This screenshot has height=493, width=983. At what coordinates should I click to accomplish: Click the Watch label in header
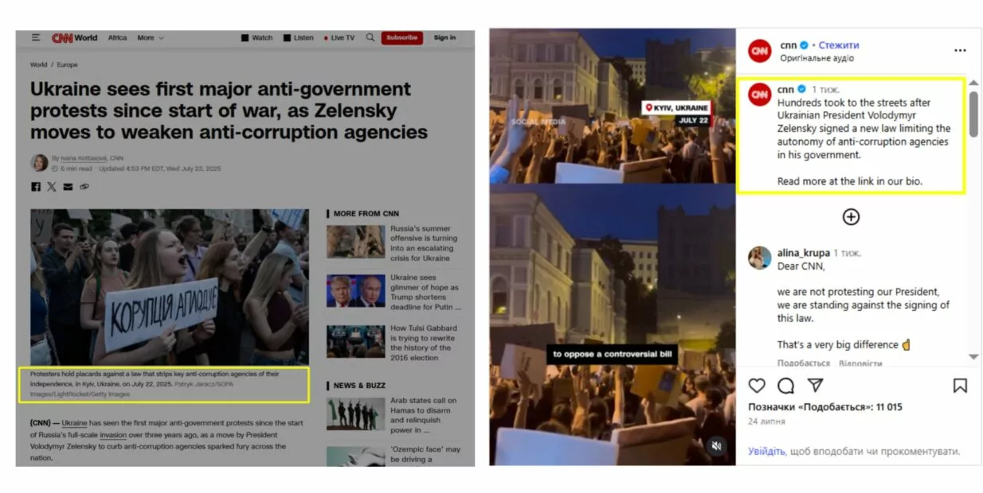coord(262,37)
